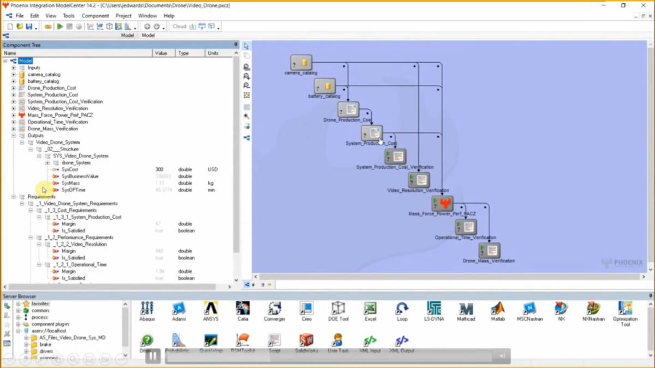Expand the Inputs tree node
This screenshot has height=368, width=655.
(14, 68)
